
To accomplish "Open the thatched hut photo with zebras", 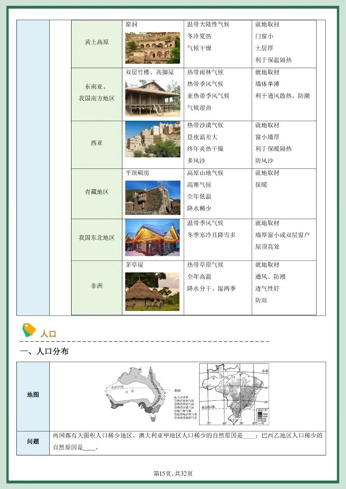I will tap(153, 291).
